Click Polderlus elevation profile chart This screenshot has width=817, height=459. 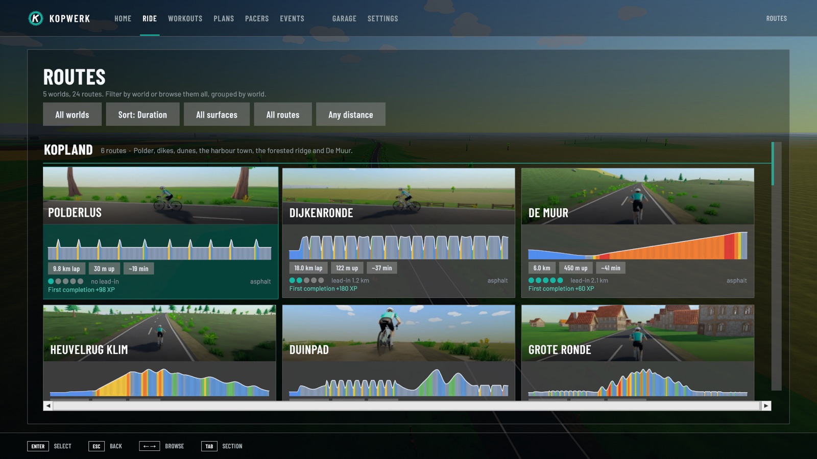[159, 249]
